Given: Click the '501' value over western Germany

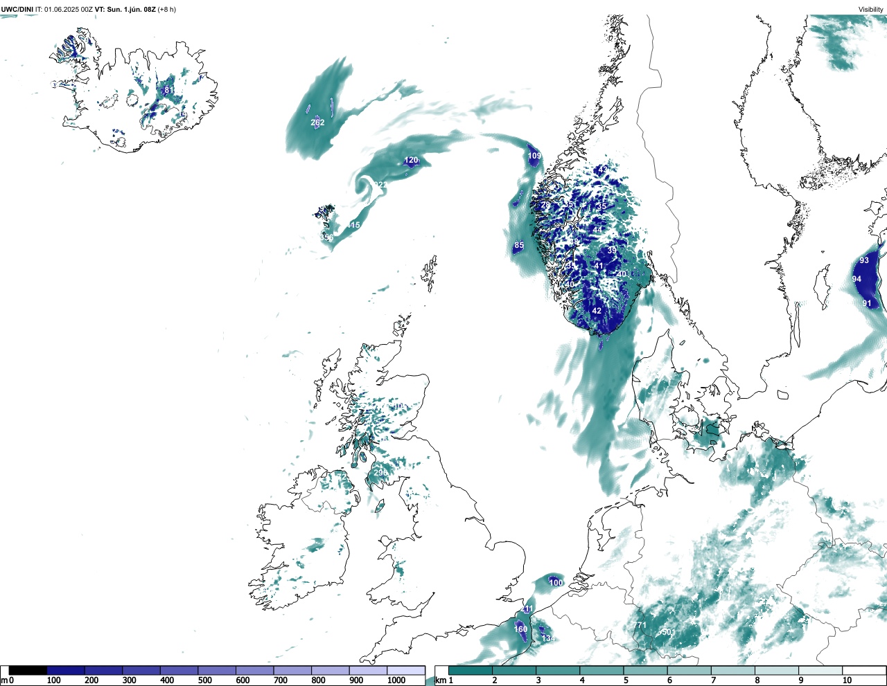Looking at the screenshot, I should point(668,632).
